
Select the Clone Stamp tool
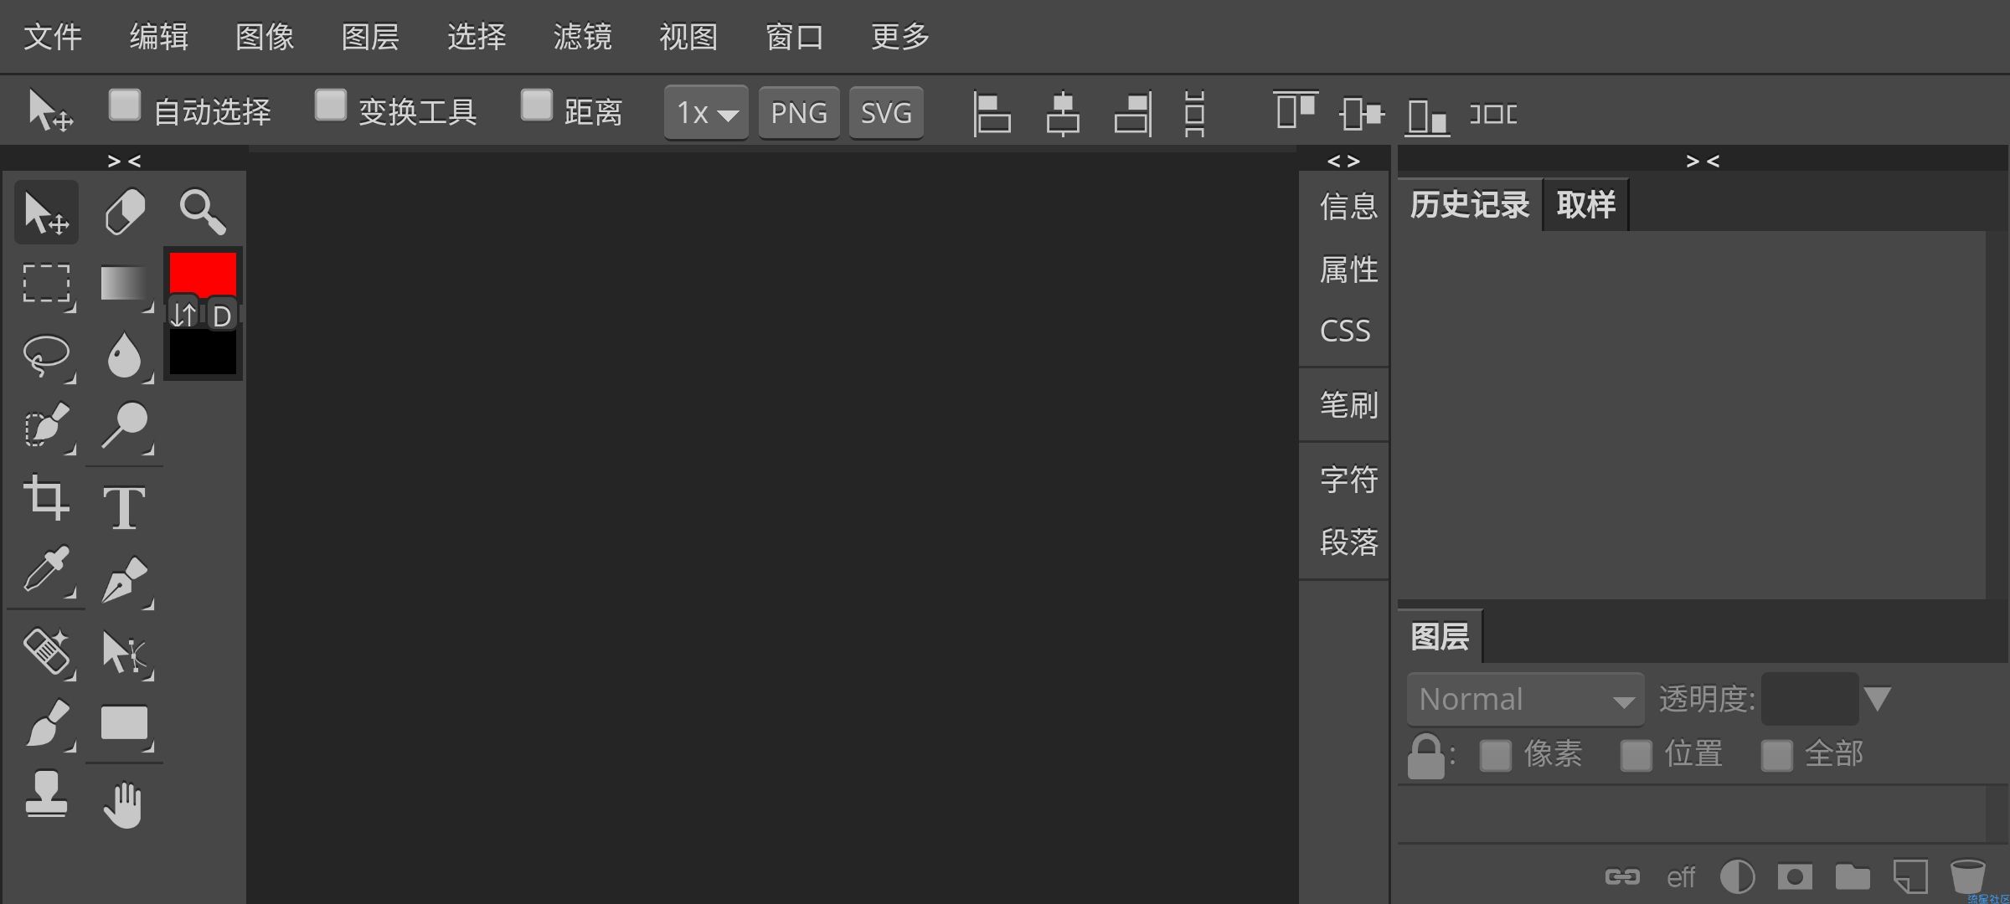[46, 795]
